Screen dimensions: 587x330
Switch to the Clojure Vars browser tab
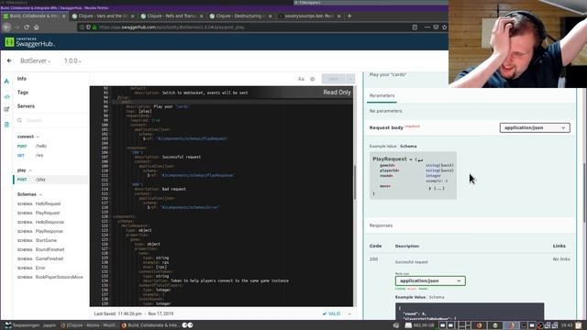(x=103, y=16)
